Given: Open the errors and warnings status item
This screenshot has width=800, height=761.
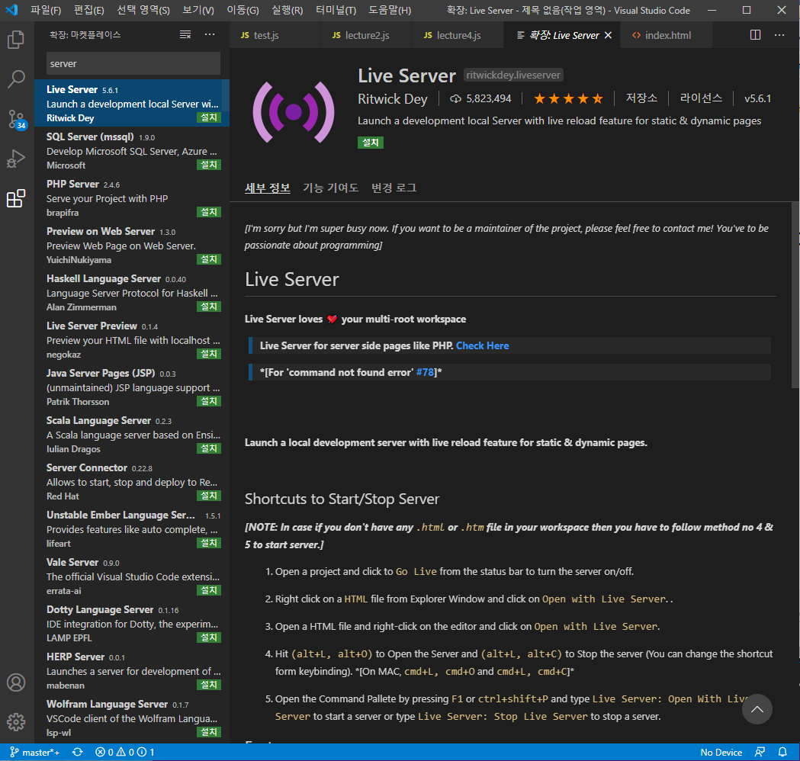Looking at the screenshot, I should coord(125,753).
